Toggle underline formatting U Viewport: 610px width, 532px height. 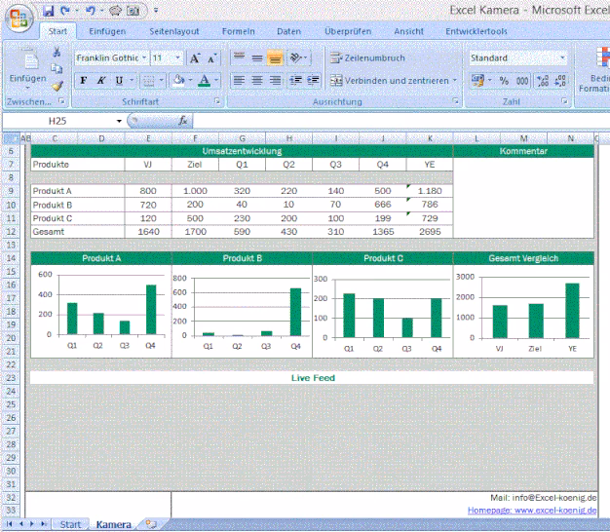(x=119, y=81)
